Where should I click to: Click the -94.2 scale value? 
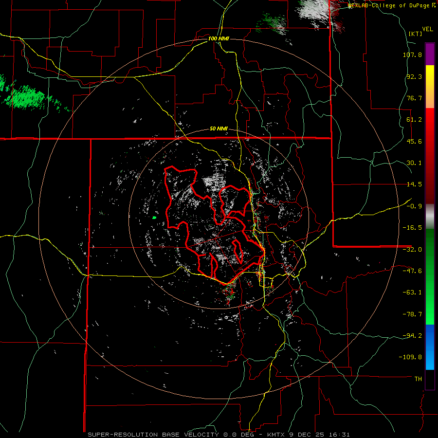[x=412, y=335]
